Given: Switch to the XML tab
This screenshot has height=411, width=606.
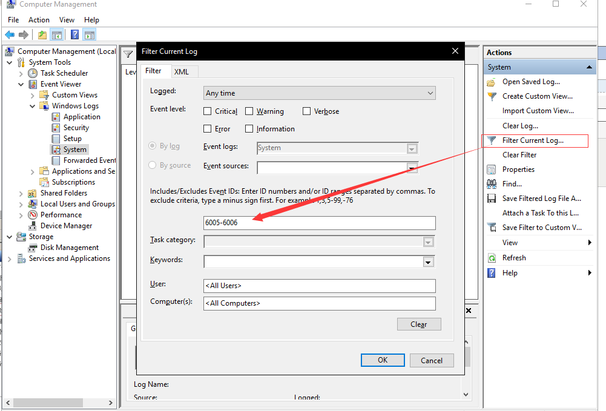Looking at the screenshot, I should coord(184,71).
